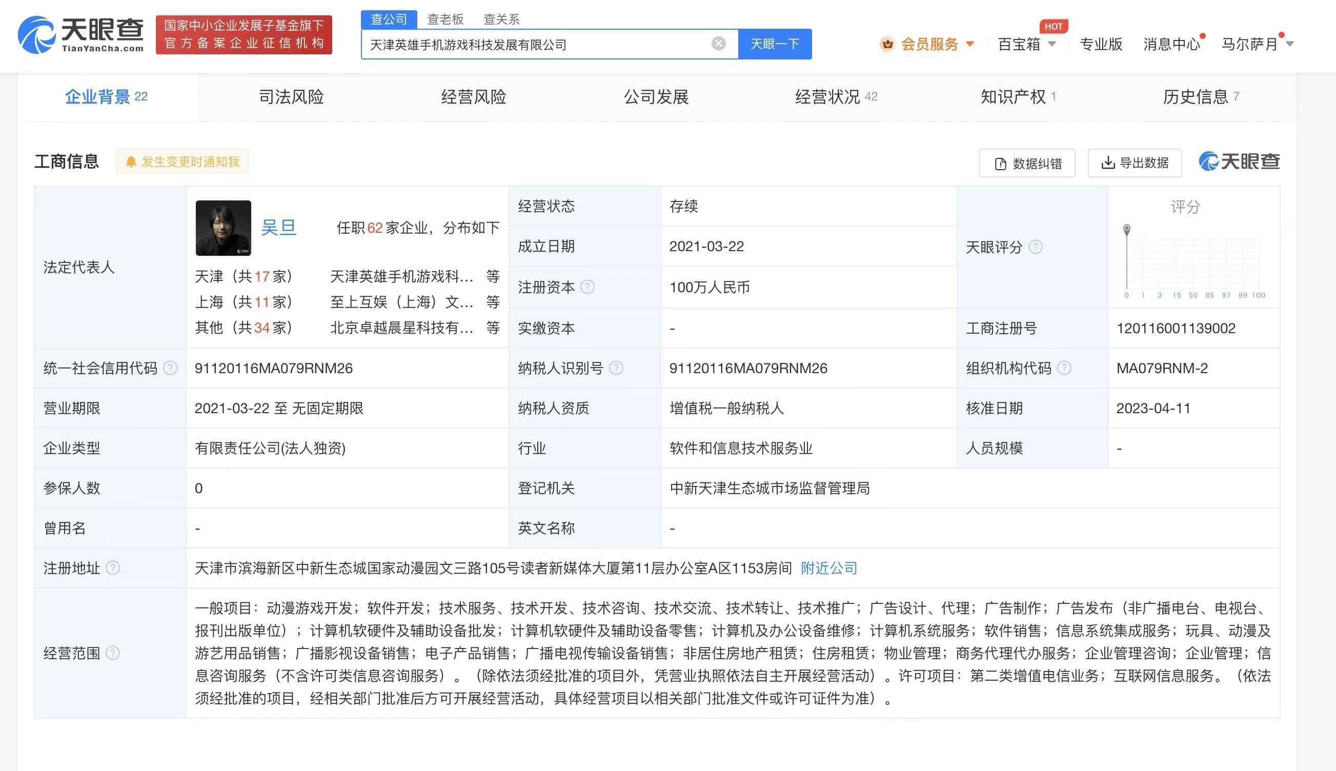Click the 等 link in the 上海 row
This screenshot has width=1336, height=771.
pos(493,302)
